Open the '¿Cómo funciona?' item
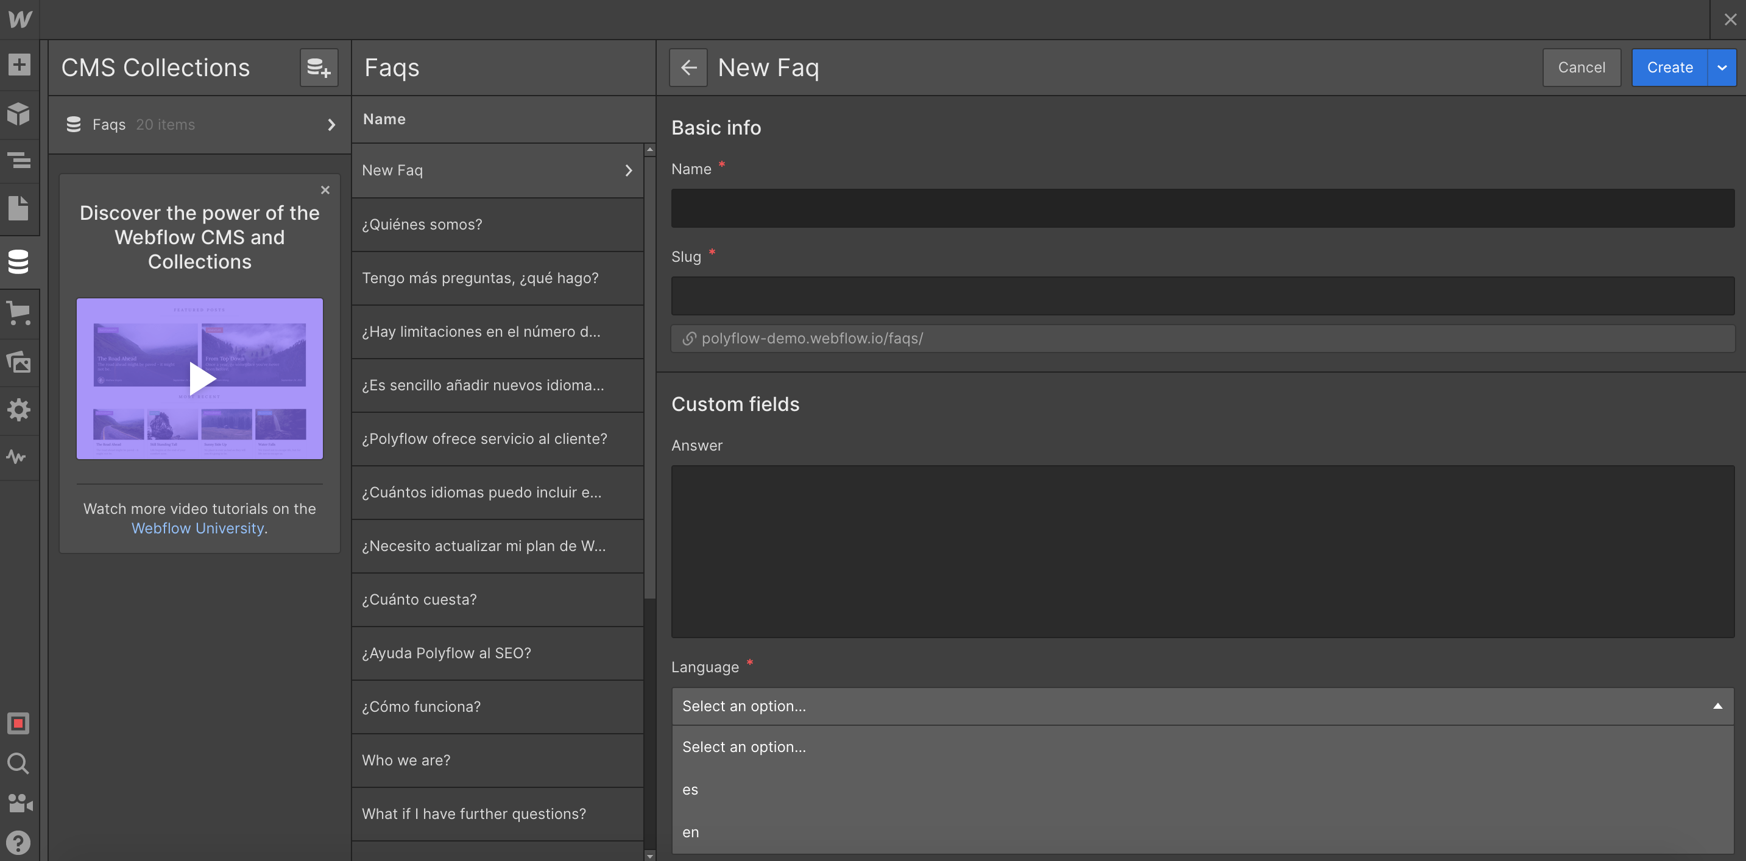The image size is (1746, 861). [x=498, y=706]
